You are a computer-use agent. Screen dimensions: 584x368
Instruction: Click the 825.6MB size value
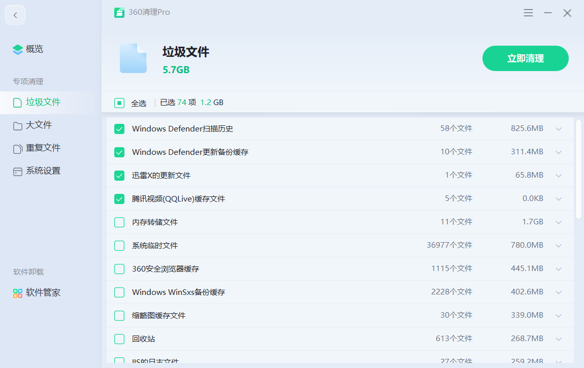pos(527,128)
